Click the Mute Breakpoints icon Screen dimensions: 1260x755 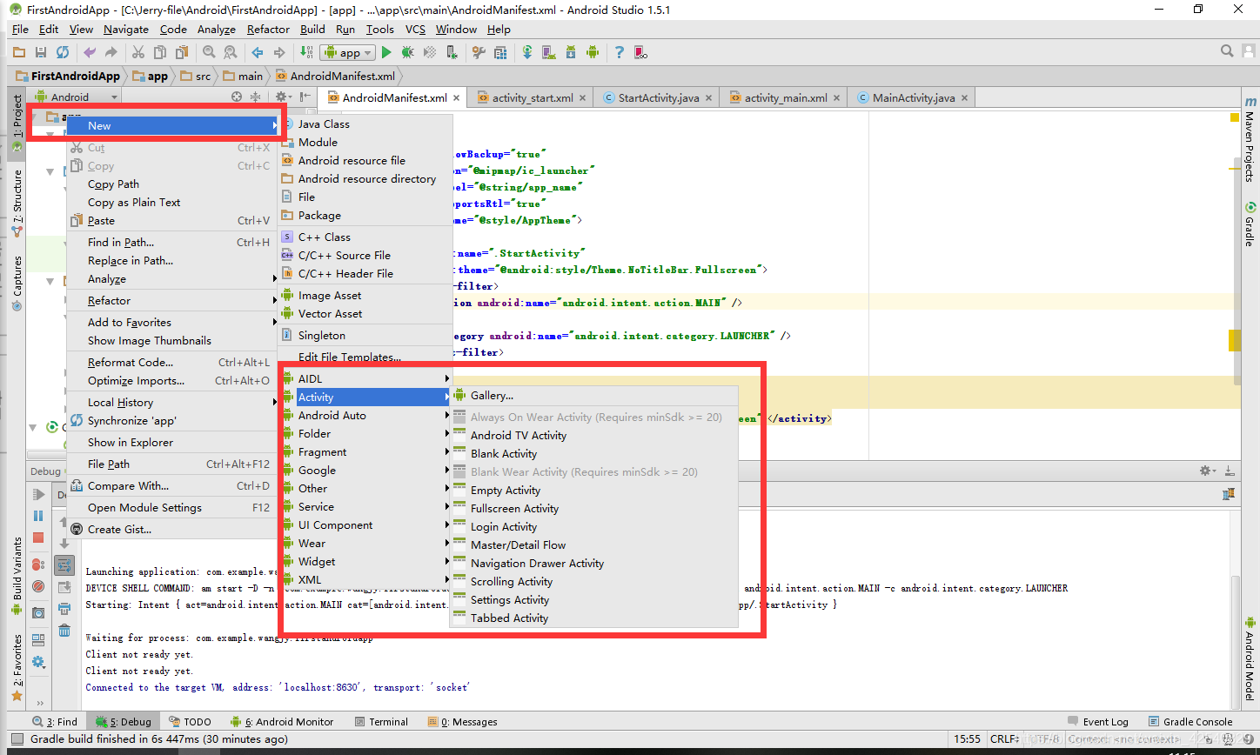pyautogui.click(x=38, y=586)
